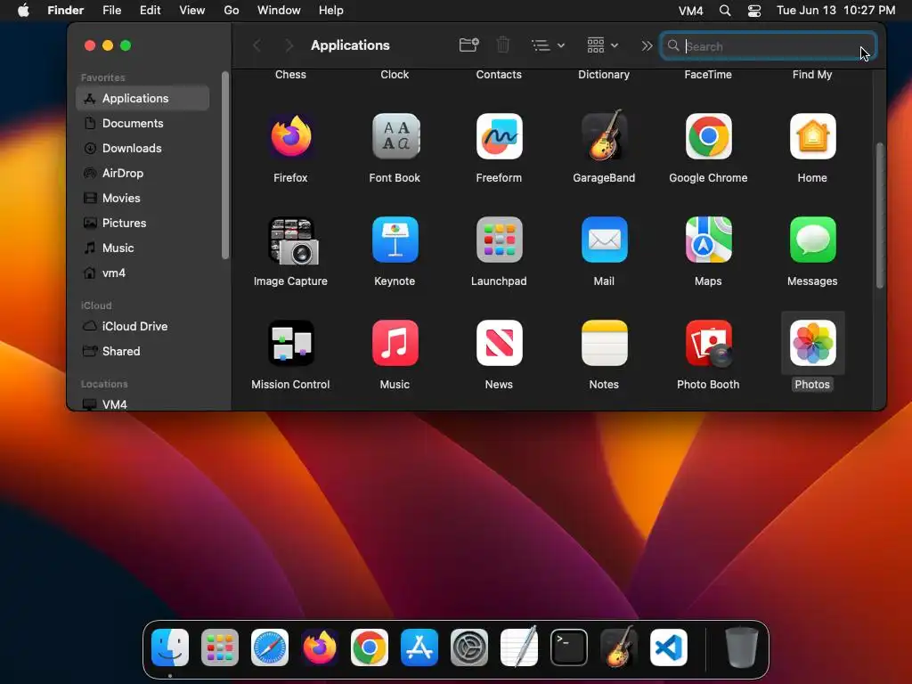Open the Trash in the Dock
This screenshot has height=684, width=912.
pos(742,647)
